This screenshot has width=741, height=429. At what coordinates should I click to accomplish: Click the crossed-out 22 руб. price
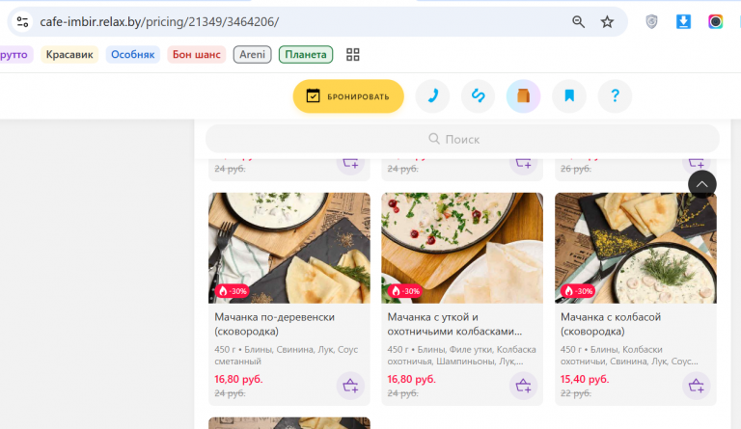pos(576,393)
